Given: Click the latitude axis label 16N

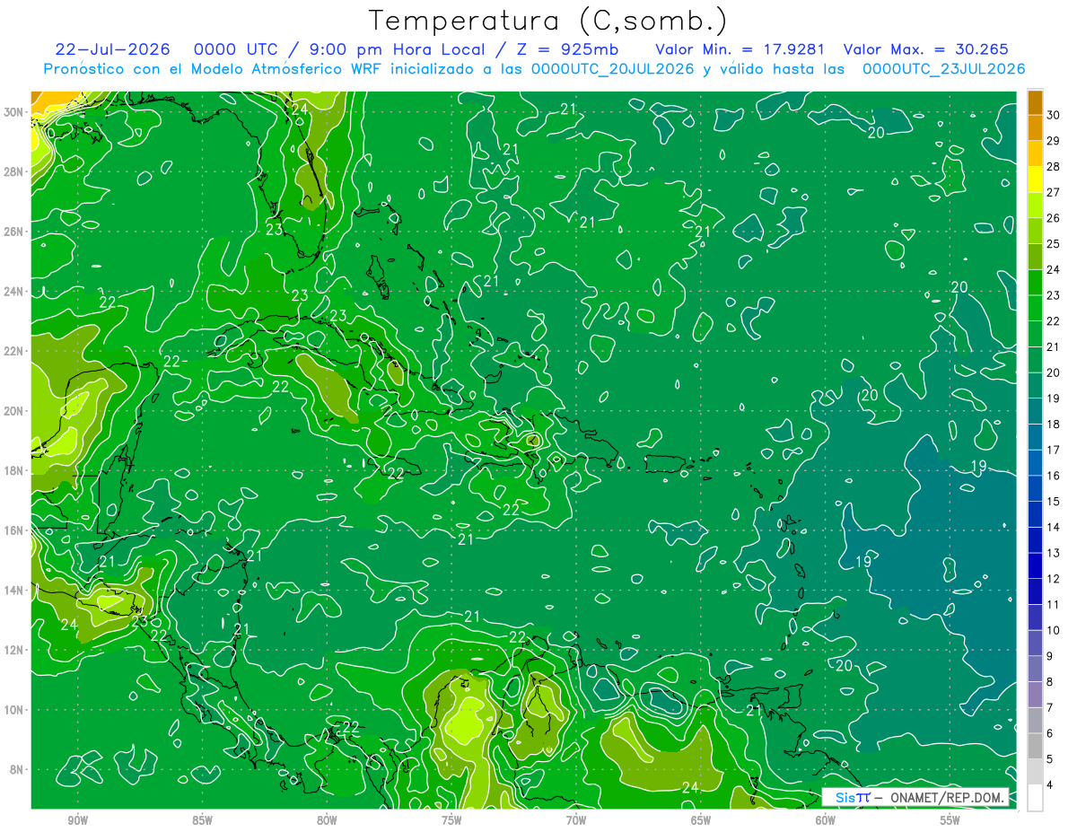Looking at the screenshot, I should pos(15,530).
